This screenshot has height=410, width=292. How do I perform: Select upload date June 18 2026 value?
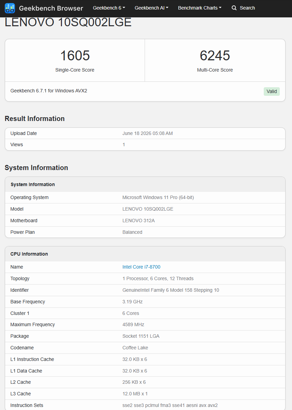[148, 133]
